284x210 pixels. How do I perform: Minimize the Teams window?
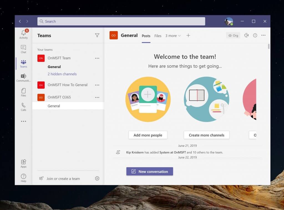[x=242, y=21]
